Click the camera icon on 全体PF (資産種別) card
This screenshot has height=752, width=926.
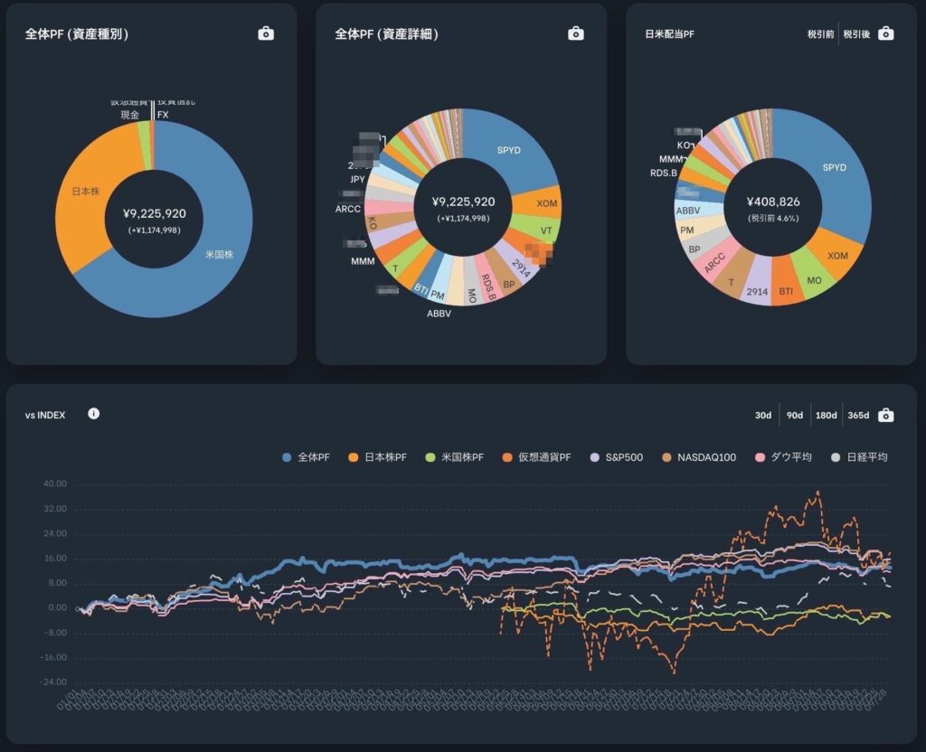pyautogui.click(x=266, y=33)
